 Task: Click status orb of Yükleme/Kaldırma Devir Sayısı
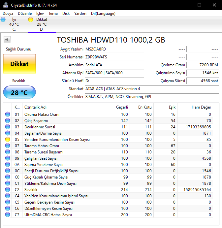tap(8, 183)
